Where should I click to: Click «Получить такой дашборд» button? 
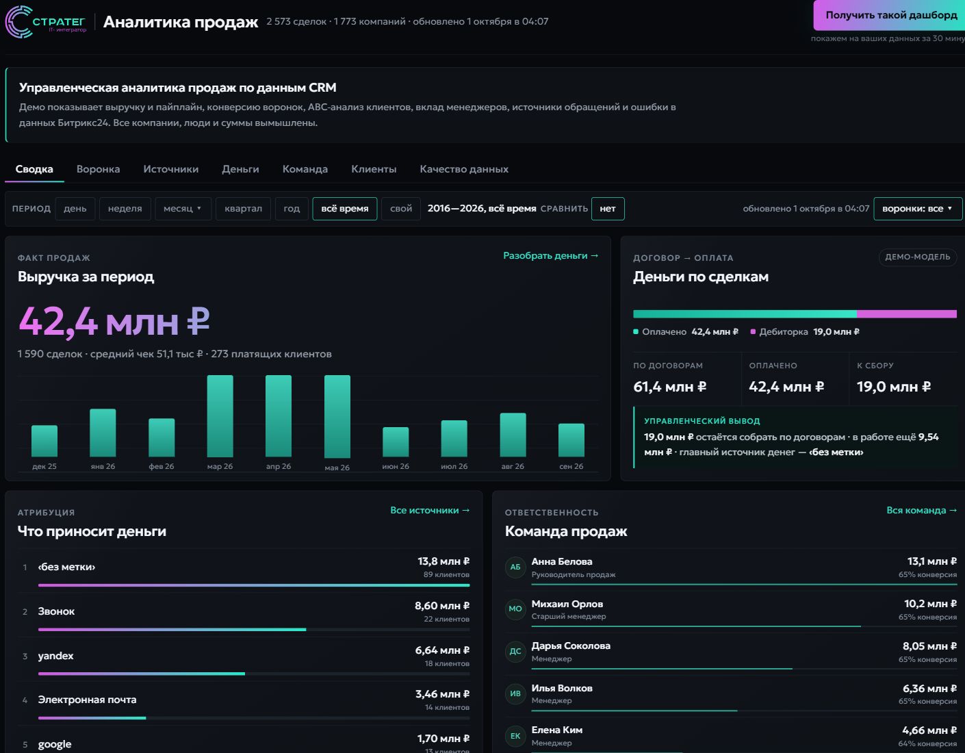coord(890,15)
